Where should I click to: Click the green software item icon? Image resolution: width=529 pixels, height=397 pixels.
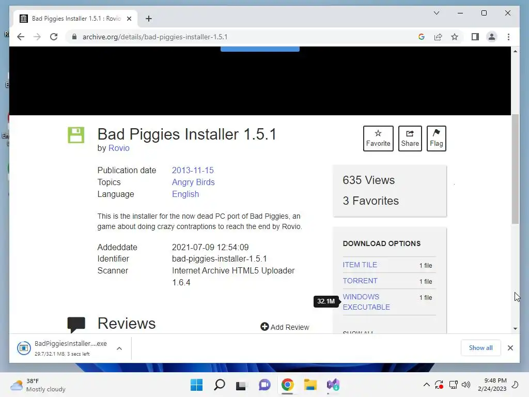[76, 135]
